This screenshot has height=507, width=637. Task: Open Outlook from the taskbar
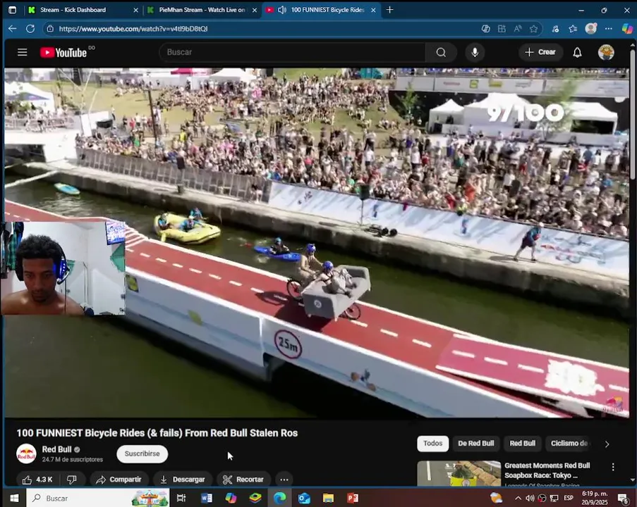(304, 498)
